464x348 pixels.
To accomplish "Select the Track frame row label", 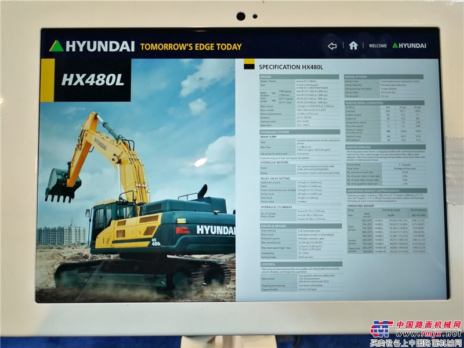I will [353, 168].
